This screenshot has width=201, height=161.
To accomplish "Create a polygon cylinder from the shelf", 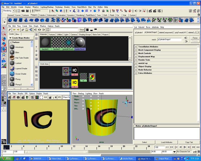I will tap(21, 20).
